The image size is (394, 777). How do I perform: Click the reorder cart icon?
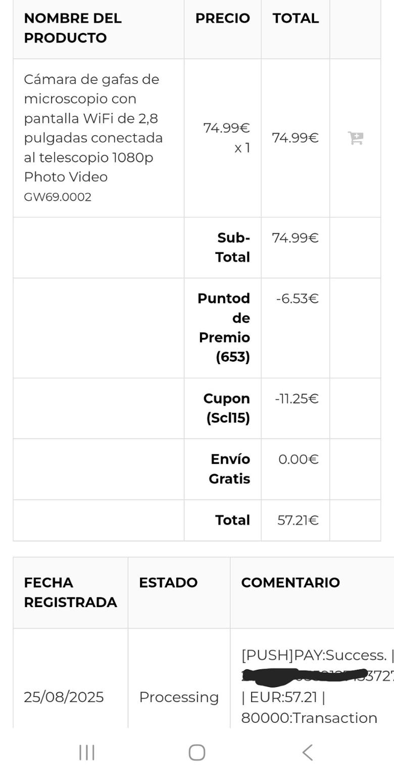pos(356,138)
